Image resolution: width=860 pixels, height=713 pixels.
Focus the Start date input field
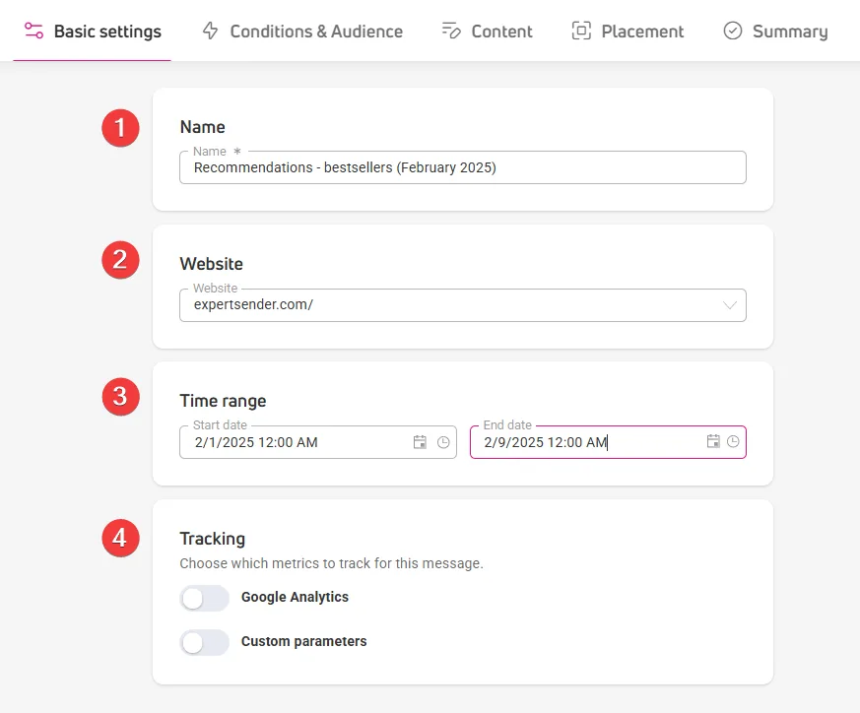tap(318, 442)
